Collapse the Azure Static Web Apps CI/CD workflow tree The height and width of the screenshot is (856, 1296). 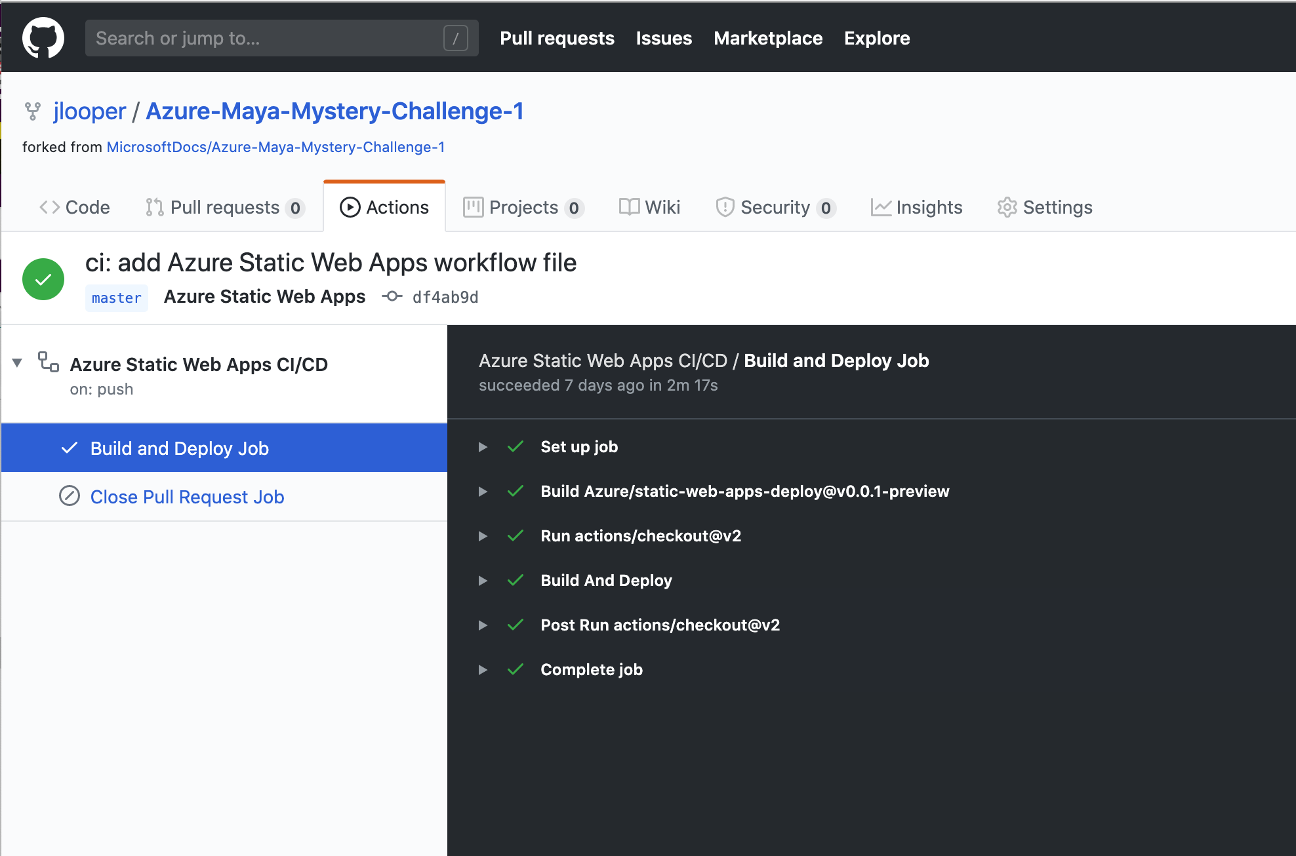pos(18,362)
